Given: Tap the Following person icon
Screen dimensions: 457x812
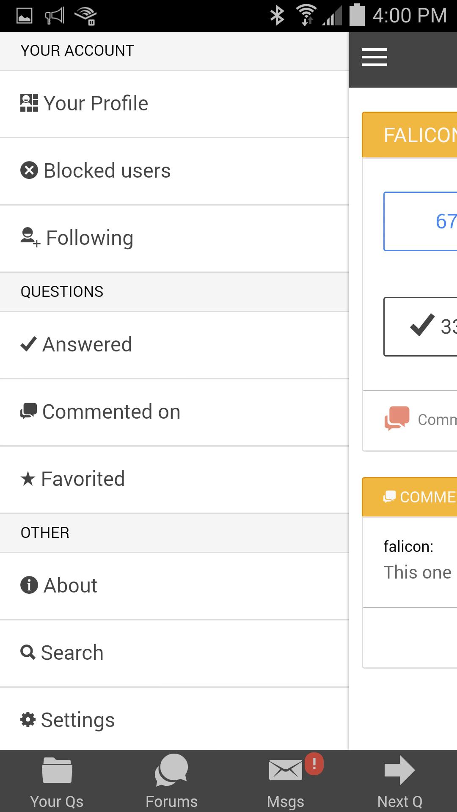Looking at the screenshot, I should coord(30,237).
